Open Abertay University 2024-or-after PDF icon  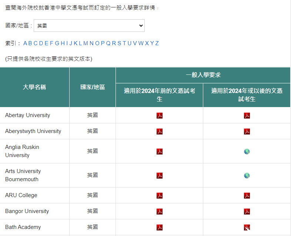pyautogui.click(x=247, y=116)
